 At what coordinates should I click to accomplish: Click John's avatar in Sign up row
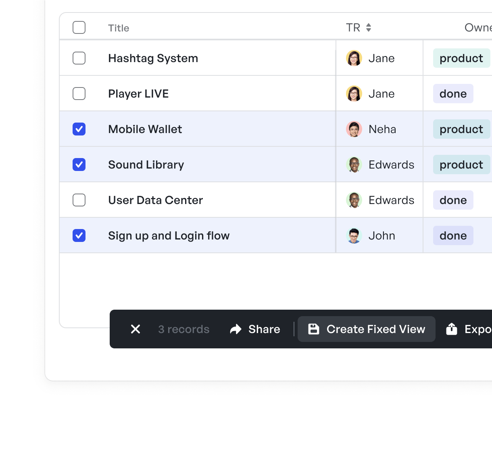click(x=354, y=235)
